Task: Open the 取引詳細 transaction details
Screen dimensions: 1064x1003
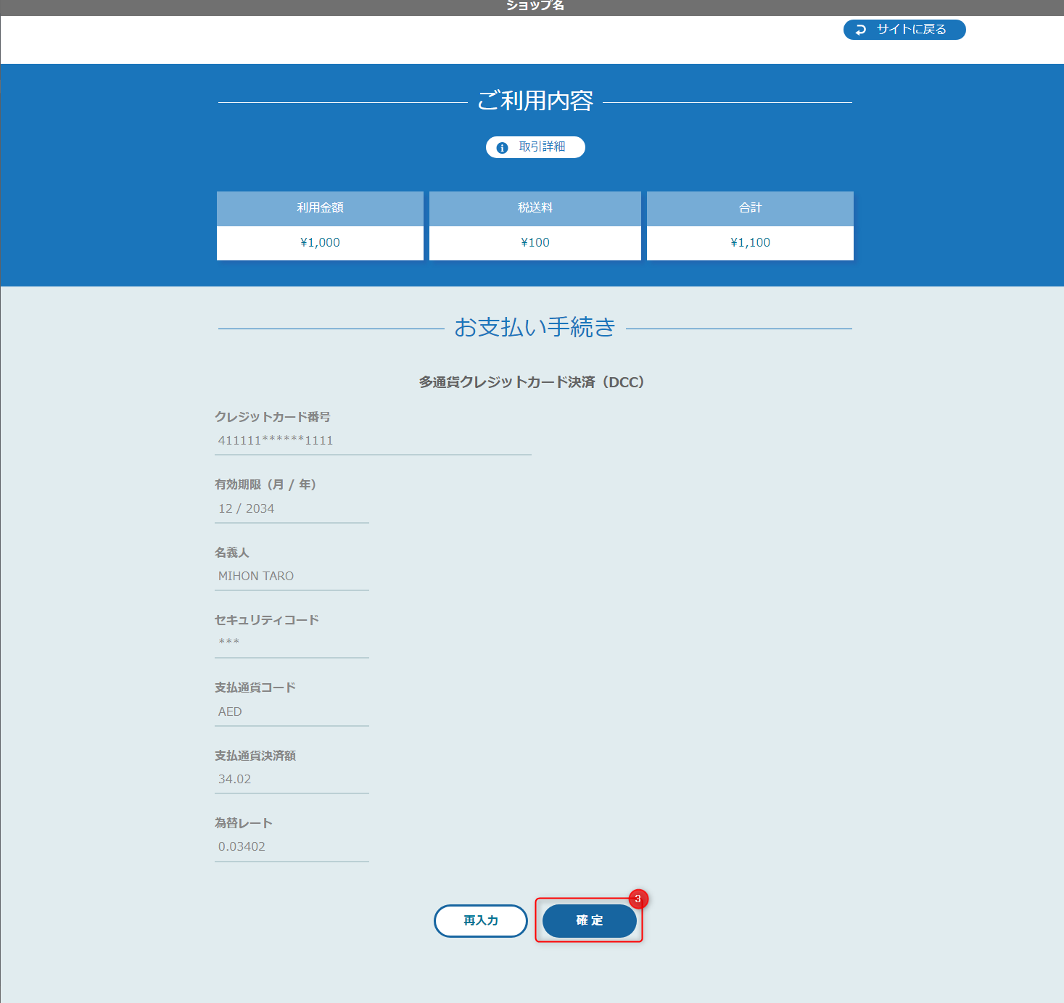Action: click(535, 146)
